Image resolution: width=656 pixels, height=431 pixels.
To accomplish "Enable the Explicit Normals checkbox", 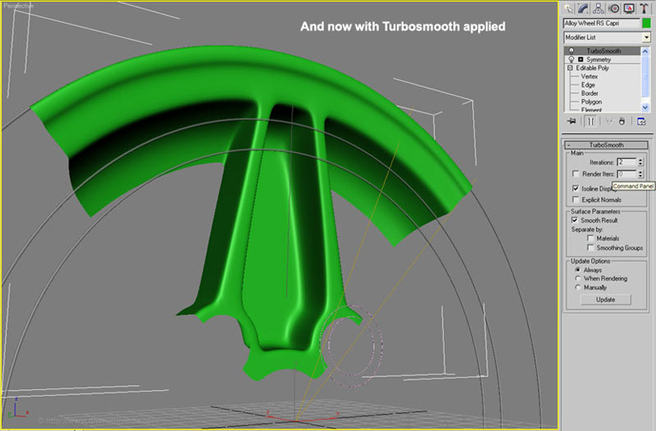I will point(576,200).
